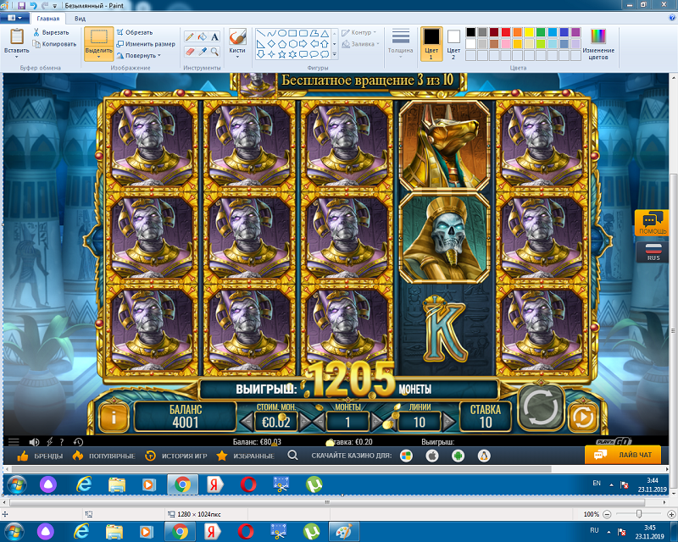Choose the Triangle shape
Screen dimensions: 678x542
(x=325, y=33)
